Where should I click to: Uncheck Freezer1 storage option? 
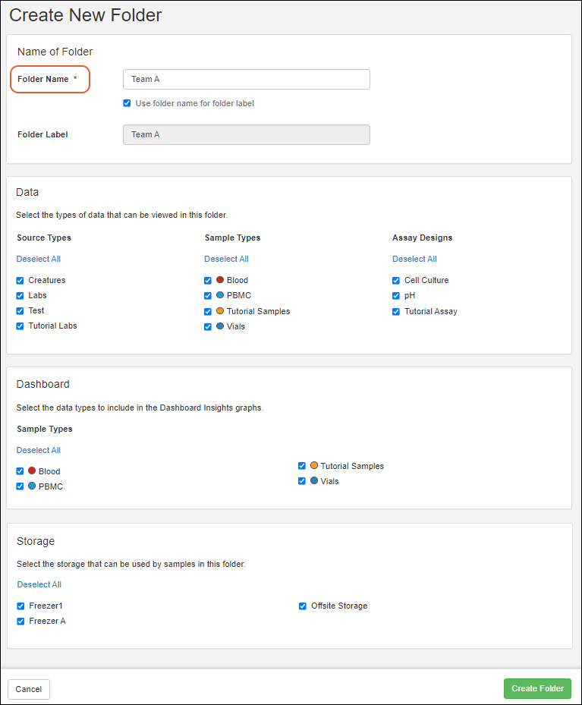coord(20,606)
